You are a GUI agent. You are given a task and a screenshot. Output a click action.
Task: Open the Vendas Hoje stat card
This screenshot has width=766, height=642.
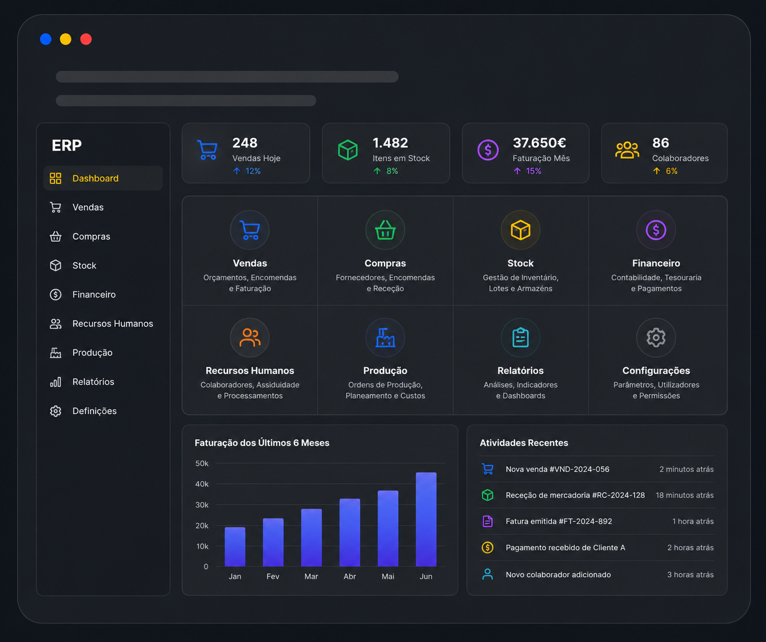pyautogui.click(x=246, y=153)
